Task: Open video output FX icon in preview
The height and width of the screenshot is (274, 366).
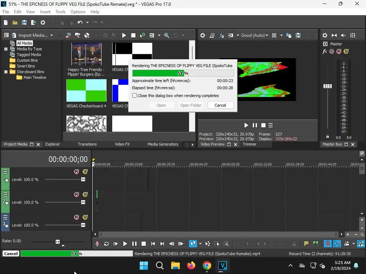Action: pyautogui.click(x=221, y=35)
